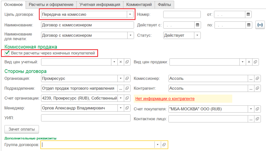Open calendar for 'Действует с' date
This screenshot has height=151, width=266.
[x=198, y=25]
